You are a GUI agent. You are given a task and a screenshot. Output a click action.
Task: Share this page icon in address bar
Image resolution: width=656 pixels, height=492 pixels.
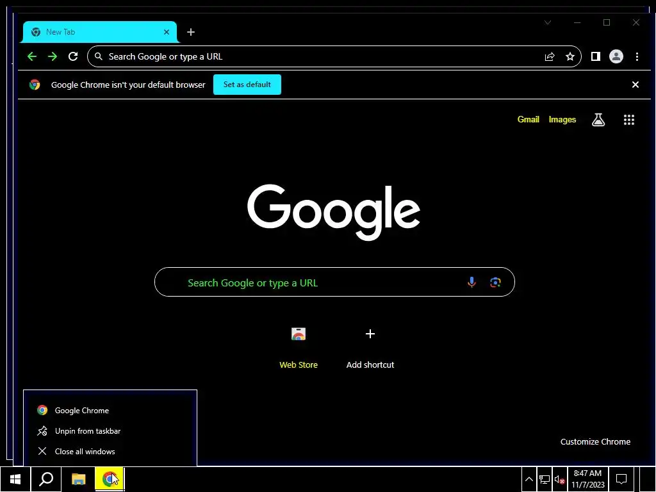550,56
